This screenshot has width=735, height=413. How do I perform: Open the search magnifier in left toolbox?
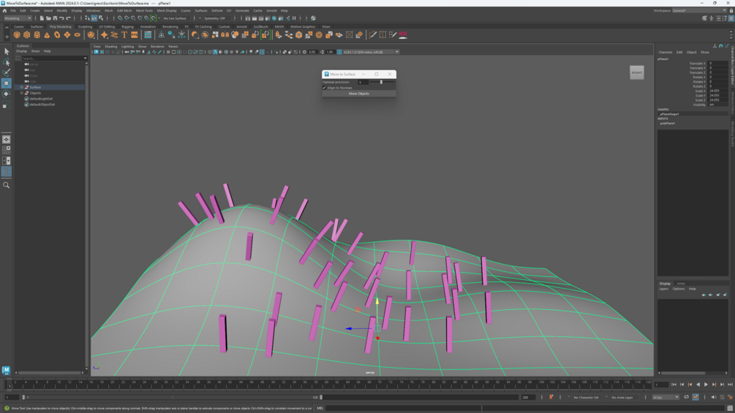tap(6, 186)
